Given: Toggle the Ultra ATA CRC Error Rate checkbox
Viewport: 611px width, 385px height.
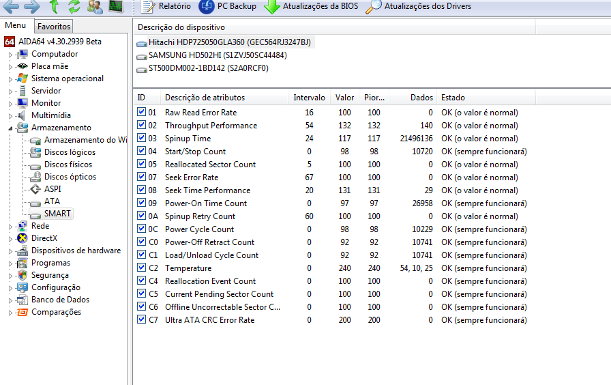Looking at the screenshot, I should click(141, 319).
